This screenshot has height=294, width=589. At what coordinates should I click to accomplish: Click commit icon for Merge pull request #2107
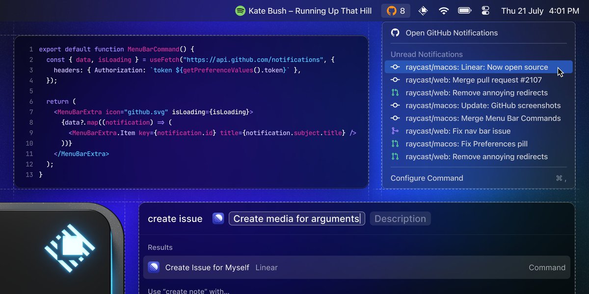(395, 80)
